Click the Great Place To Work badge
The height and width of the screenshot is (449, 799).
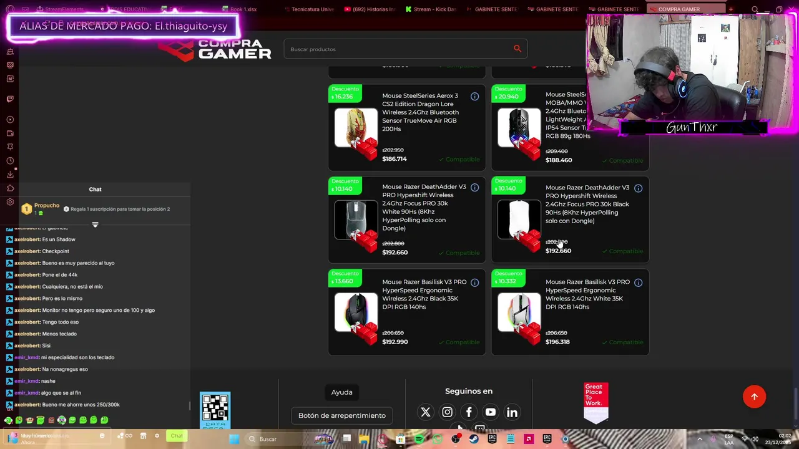point(596,402)
